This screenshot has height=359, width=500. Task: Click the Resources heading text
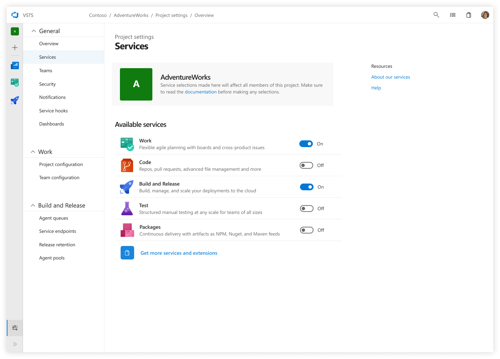tap(382, 66)
